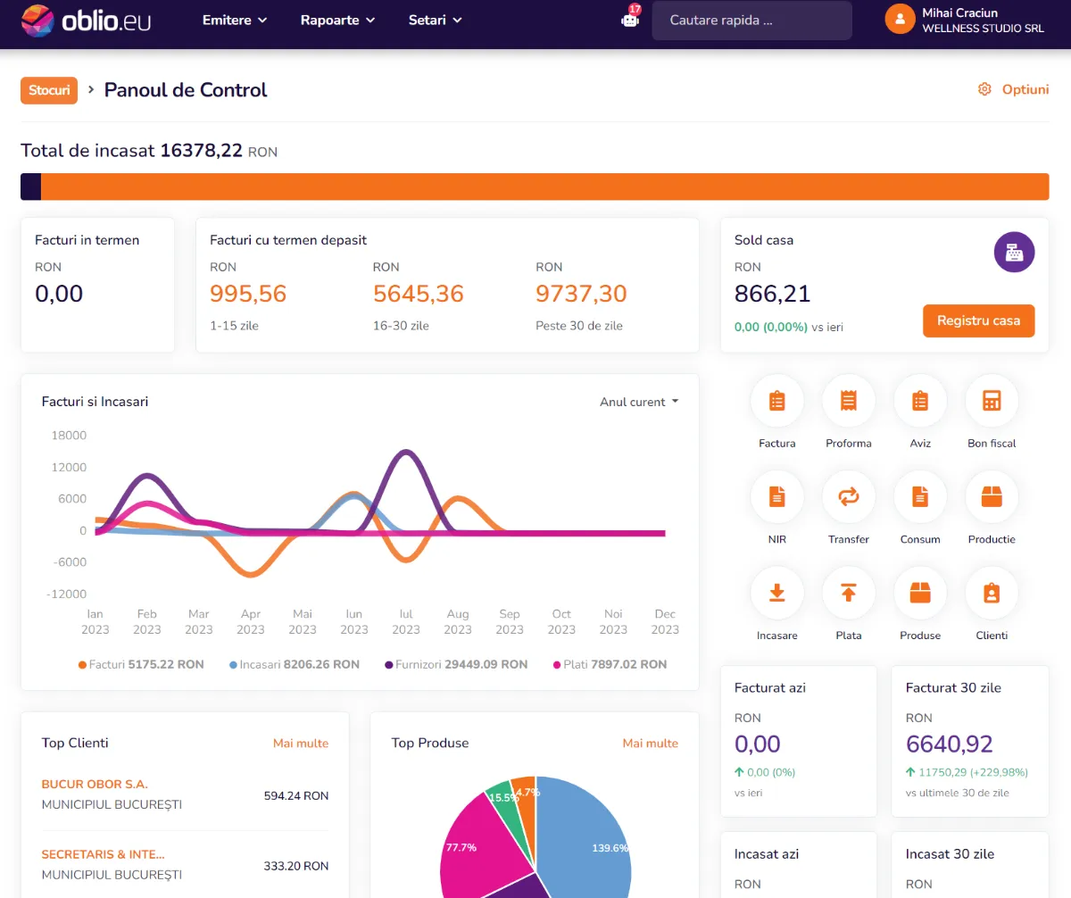
Task: Open the Clienti contact icon
Action: point(992,594)
